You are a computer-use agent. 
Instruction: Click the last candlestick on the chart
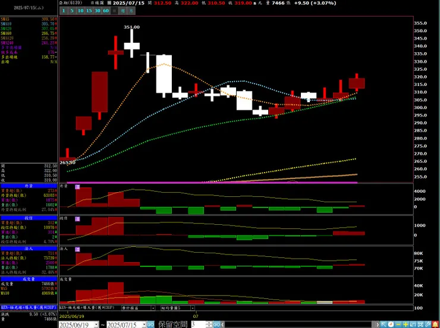pyautogui.click(x=357, y=82)
